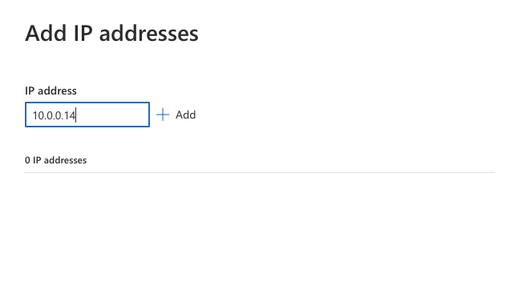Click the 'IP address' field label
Image resolution: width=514 pixels, height=302 pixels.
(x=51, y=91)
